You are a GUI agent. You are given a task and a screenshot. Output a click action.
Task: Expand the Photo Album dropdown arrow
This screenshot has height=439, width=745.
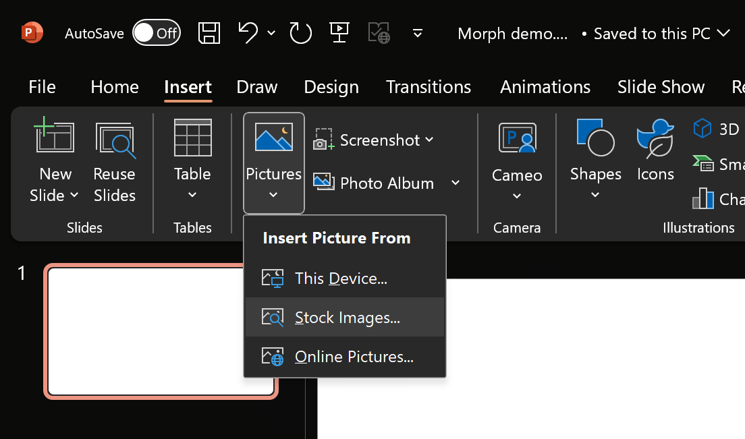click(456, 183)
